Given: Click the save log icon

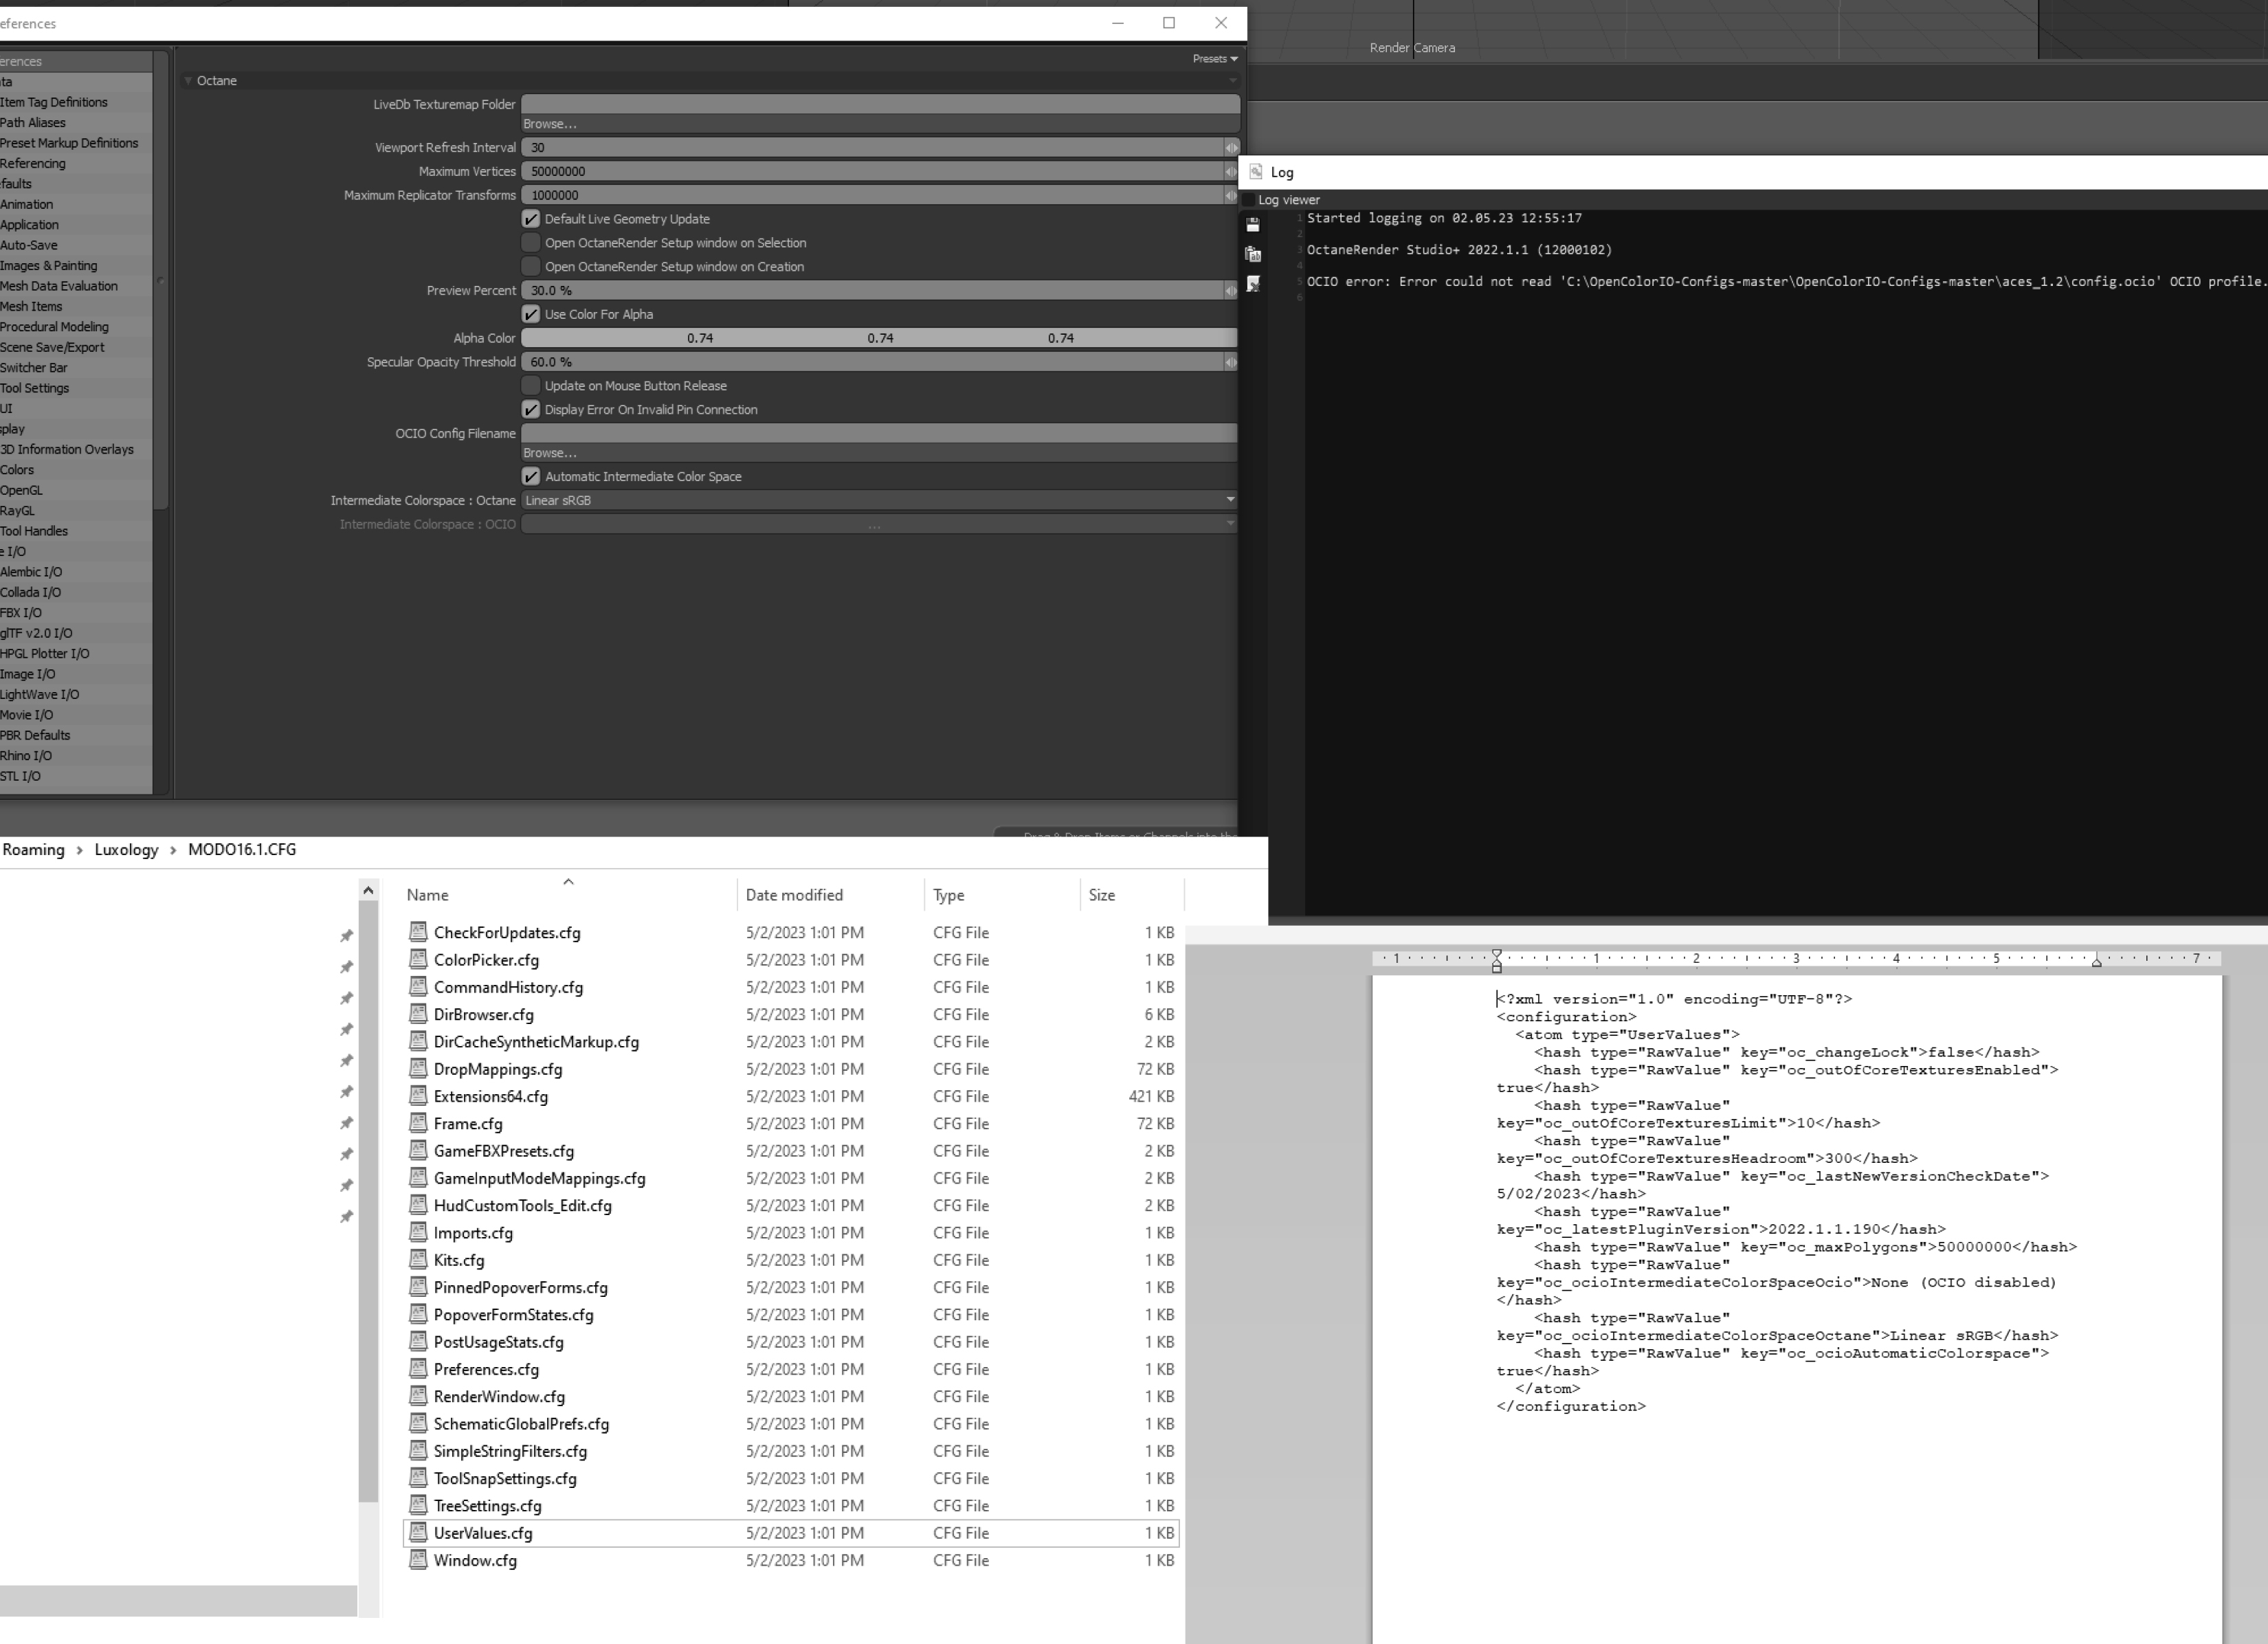Looking at the screenshot, I should coord(1253,225).
